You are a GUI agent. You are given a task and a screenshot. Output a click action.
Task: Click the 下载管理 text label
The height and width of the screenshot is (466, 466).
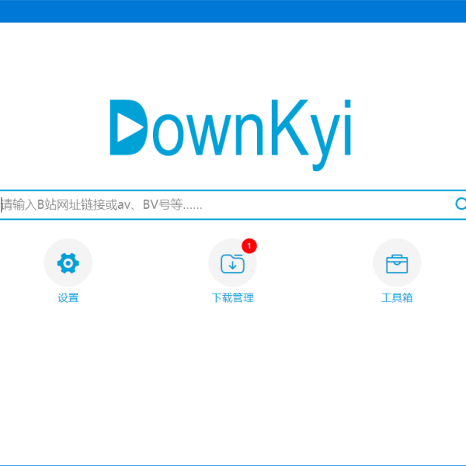point(232,297)
